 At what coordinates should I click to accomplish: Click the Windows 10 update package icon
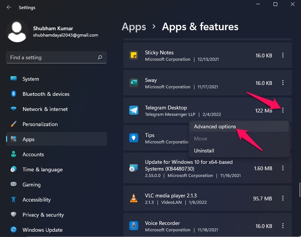[x=134, y=168]
